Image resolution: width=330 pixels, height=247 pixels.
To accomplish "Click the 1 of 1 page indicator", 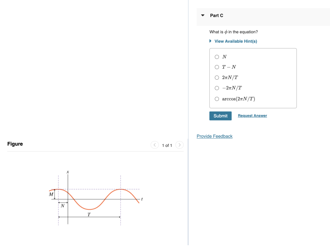I will click(167, 145).
